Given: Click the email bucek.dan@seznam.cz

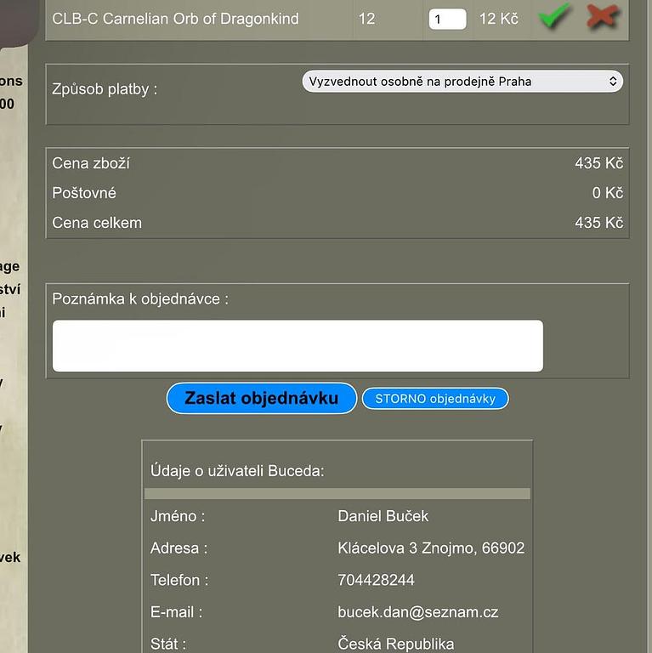Looking at the screenshot, I should tap(417, 612).
